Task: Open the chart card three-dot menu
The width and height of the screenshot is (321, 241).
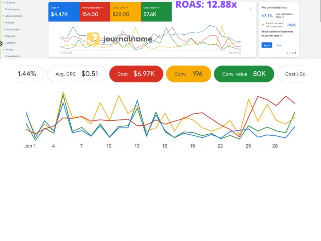Action: 251,8
